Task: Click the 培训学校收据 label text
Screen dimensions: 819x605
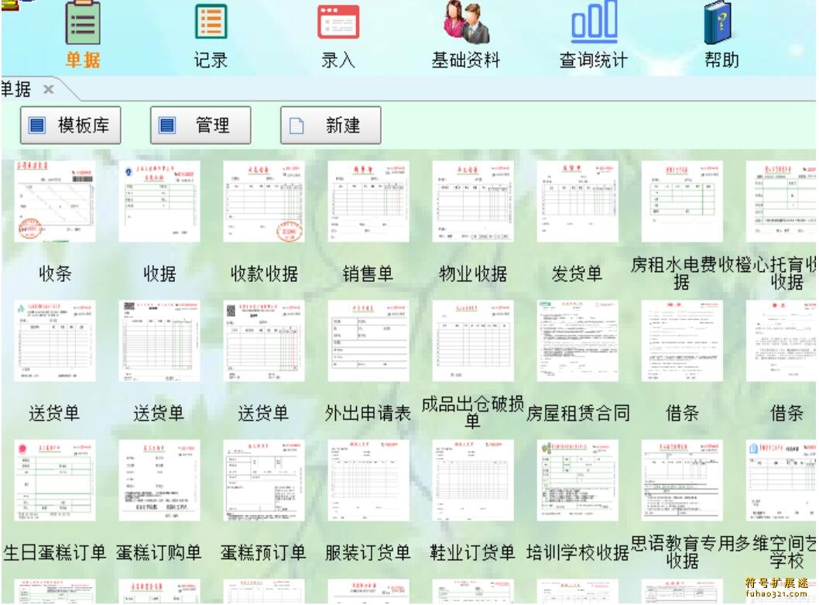Action: (x=577, y=552)
